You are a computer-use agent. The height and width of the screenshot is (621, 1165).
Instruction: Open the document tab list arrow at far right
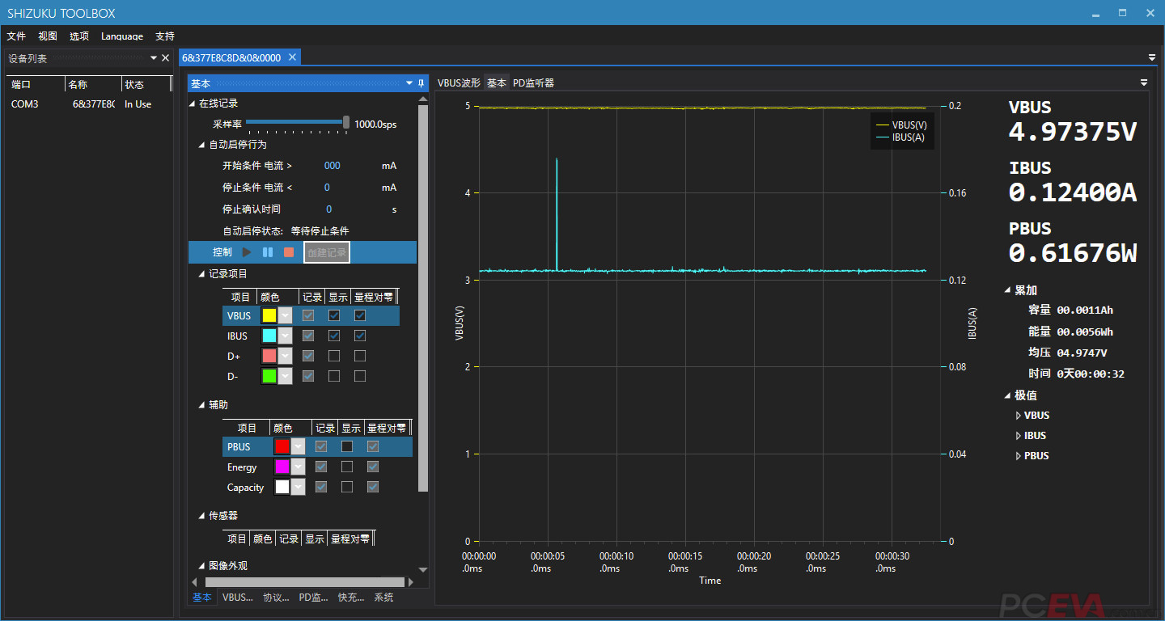point(1152,57)
